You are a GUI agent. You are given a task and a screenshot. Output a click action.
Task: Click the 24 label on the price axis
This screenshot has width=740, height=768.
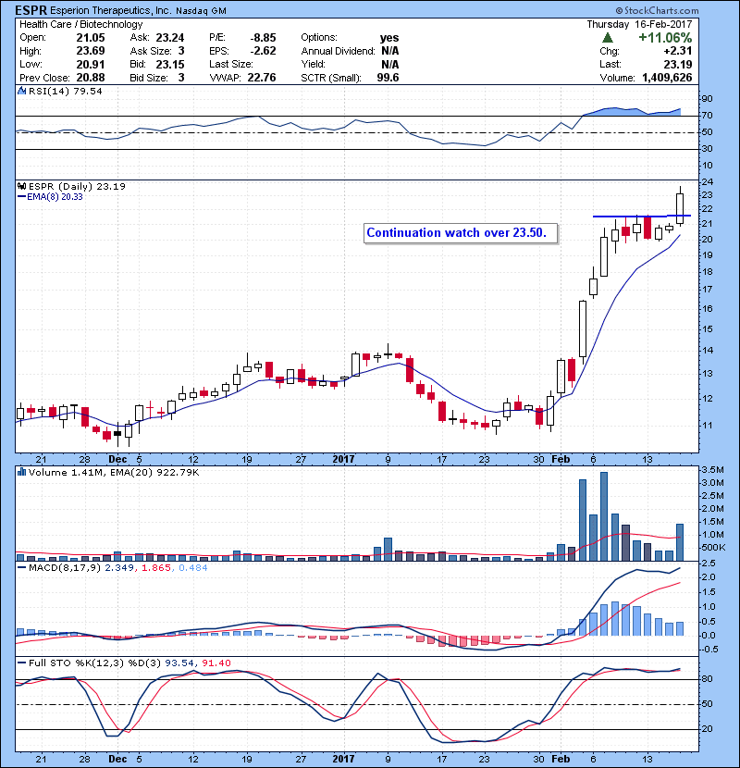[x=708, y=181]
